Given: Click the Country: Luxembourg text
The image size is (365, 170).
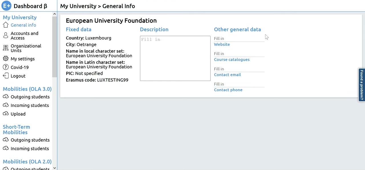Looking at the screenshot, I should [x=88, y=38].
